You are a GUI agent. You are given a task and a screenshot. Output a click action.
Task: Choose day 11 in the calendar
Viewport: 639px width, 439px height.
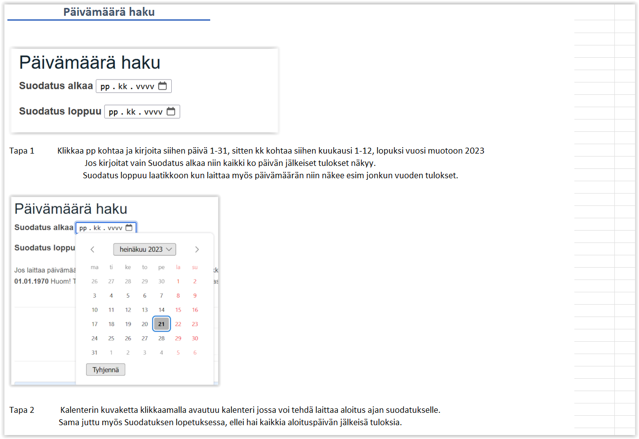(111, 310)
